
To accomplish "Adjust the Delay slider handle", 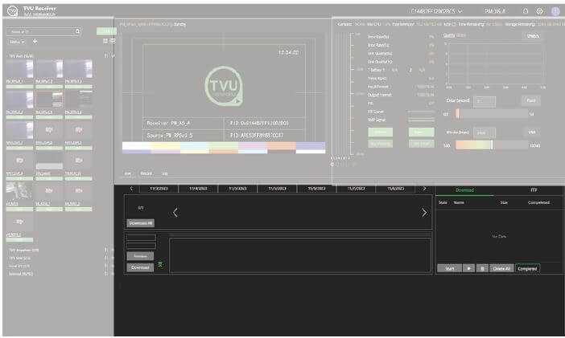I will coord(457,114).
